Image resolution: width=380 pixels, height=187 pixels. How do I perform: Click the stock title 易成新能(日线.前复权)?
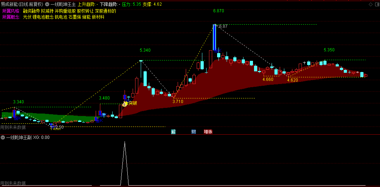pos(22,4)
